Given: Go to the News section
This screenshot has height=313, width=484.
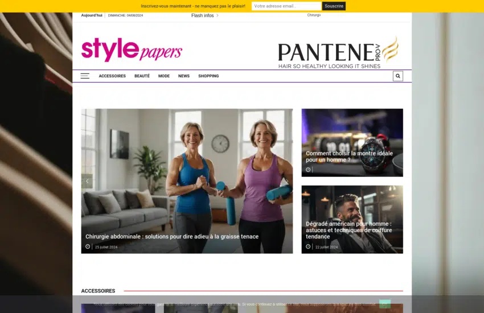Looking at the screenshot, I should [184, 76].
